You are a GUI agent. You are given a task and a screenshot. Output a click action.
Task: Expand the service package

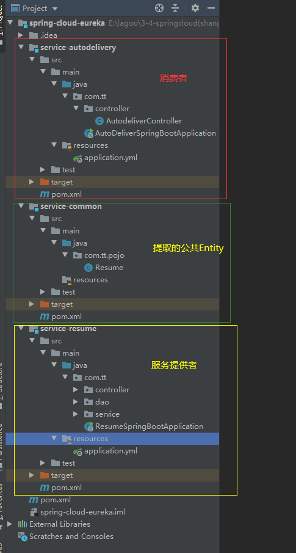click(x=76, y=414)
